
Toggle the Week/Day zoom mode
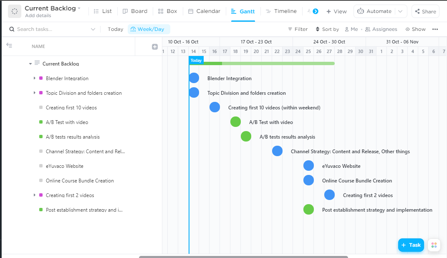click(149, 29)
